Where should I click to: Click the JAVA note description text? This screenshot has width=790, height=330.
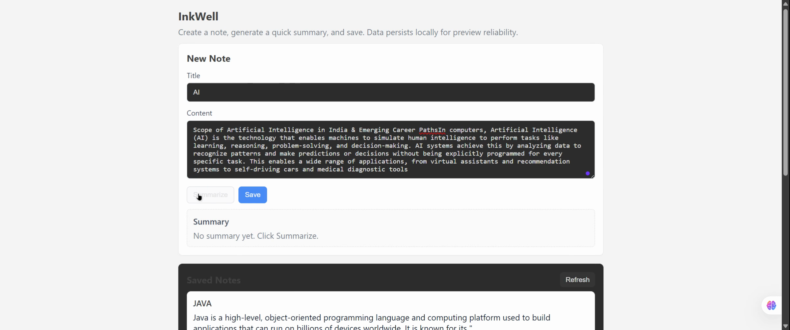coord(372,322)
